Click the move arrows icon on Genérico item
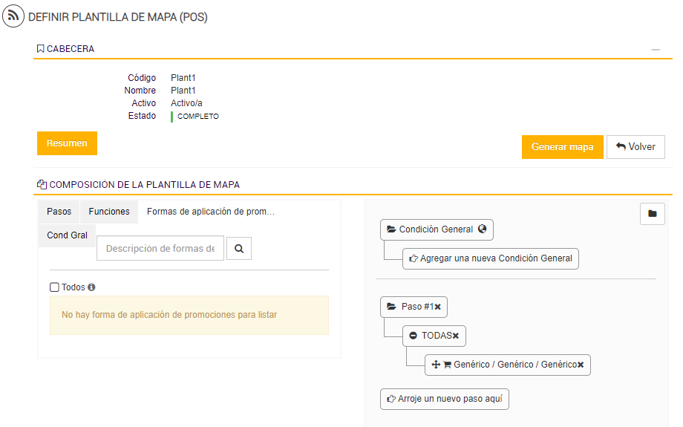Screen dimensions: 683x427 click(436, 365)
